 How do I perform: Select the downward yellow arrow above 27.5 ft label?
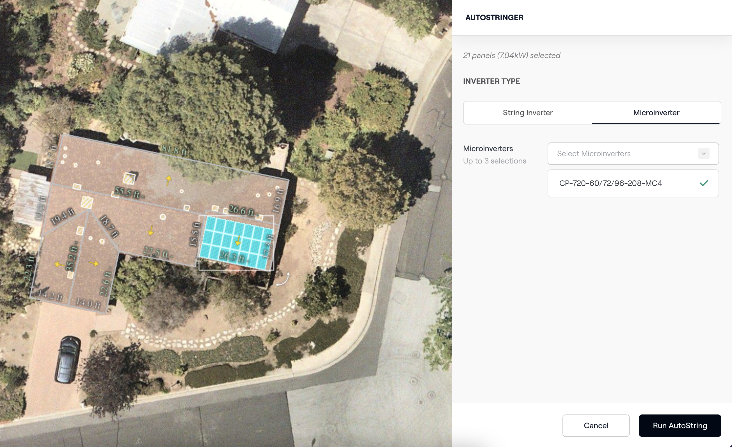[x=151, y=230]
